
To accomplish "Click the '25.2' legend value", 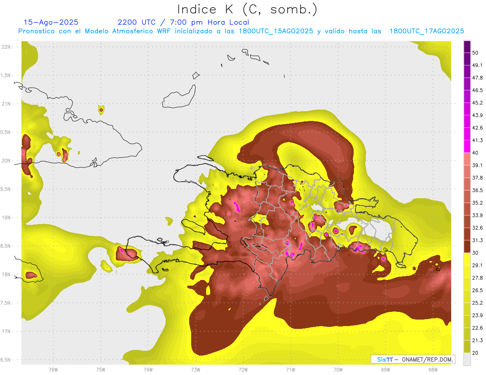I will 477,303.
